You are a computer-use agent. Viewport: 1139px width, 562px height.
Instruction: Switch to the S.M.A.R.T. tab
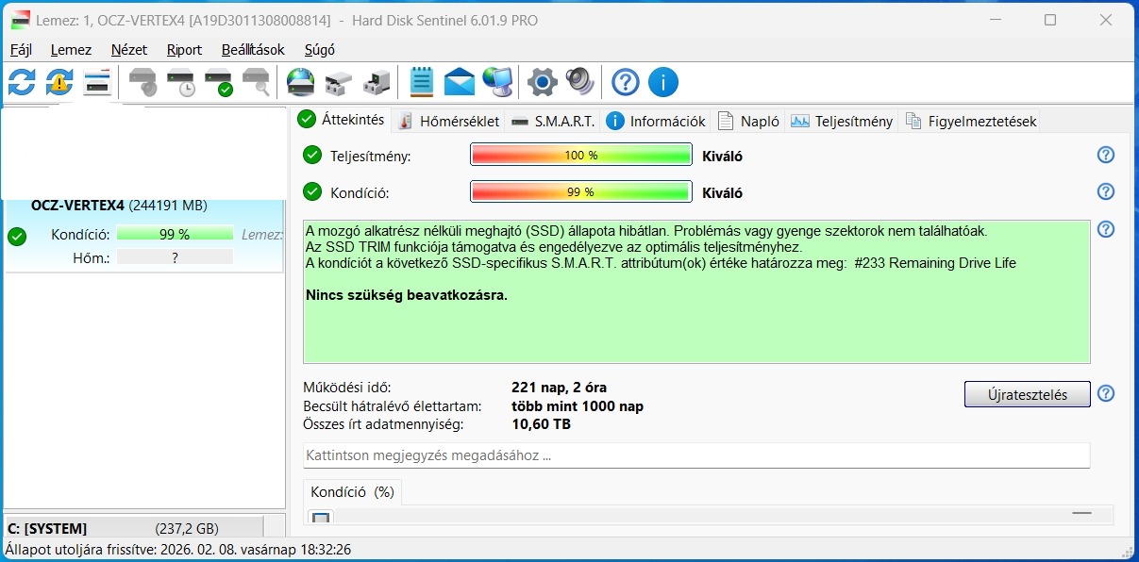(x=553, y=121)
